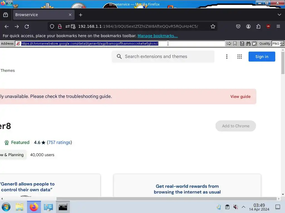The width and height of the screenshot is (285, 213).
Task: Step the Quality value with spinner arrows
Action: click(282, 44)
